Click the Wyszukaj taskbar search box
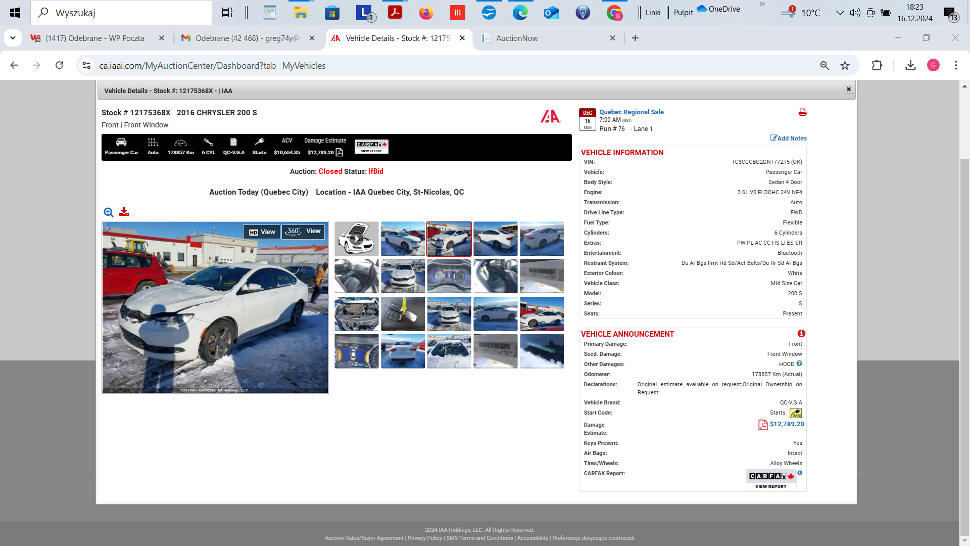Image resolution: width=970 pixels, height=546 pixels. click(121, 13)
